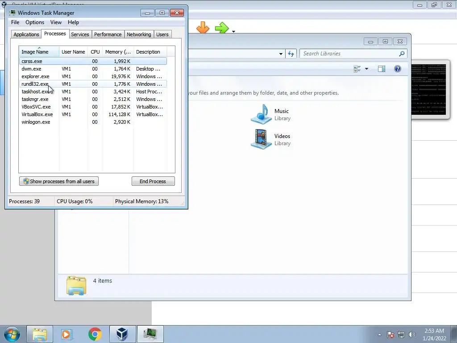This screenshot has height=343, width=457.
Task: Minimize the Windows Task Manager window
Action: point(147,13)
